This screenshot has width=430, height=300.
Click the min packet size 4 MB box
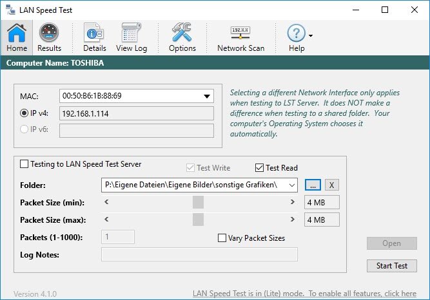[322, 202]
